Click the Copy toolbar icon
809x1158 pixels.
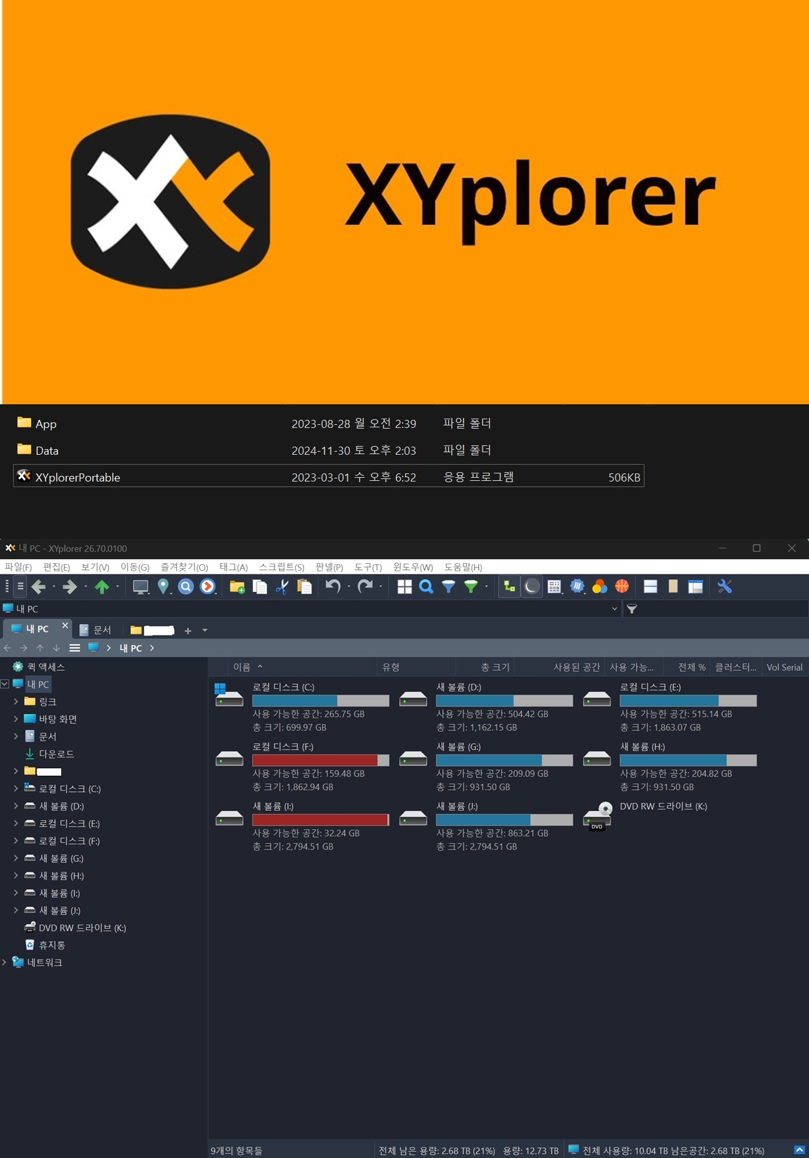260,586
